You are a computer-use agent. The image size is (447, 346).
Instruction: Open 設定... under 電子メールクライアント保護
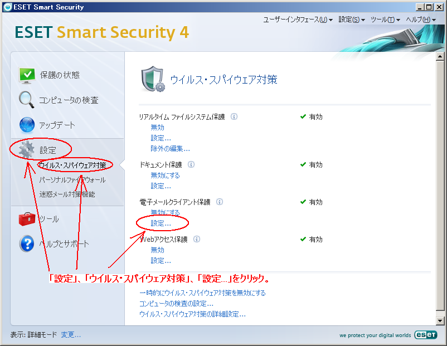[161, 223]
